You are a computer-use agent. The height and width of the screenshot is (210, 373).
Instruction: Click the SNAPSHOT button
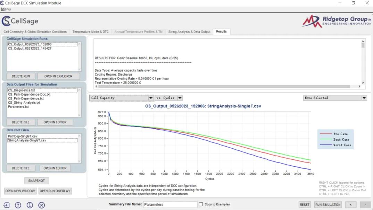pyautogui.click(x=37, y=181)
